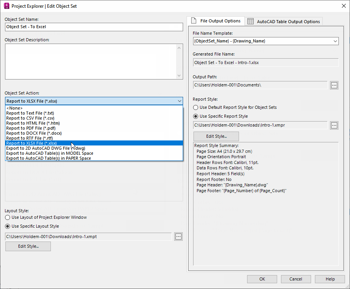The image size is (350, 289).
Task: Click browse button next to Output Path
Action: point(334,85)
